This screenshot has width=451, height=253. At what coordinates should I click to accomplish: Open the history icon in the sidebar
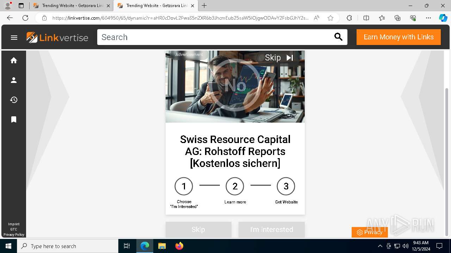14,100
